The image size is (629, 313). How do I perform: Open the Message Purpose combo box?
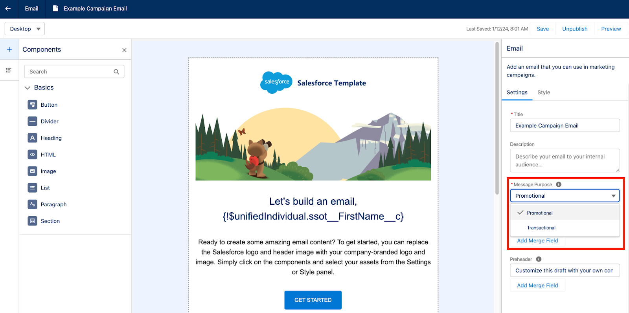point(565,196)
